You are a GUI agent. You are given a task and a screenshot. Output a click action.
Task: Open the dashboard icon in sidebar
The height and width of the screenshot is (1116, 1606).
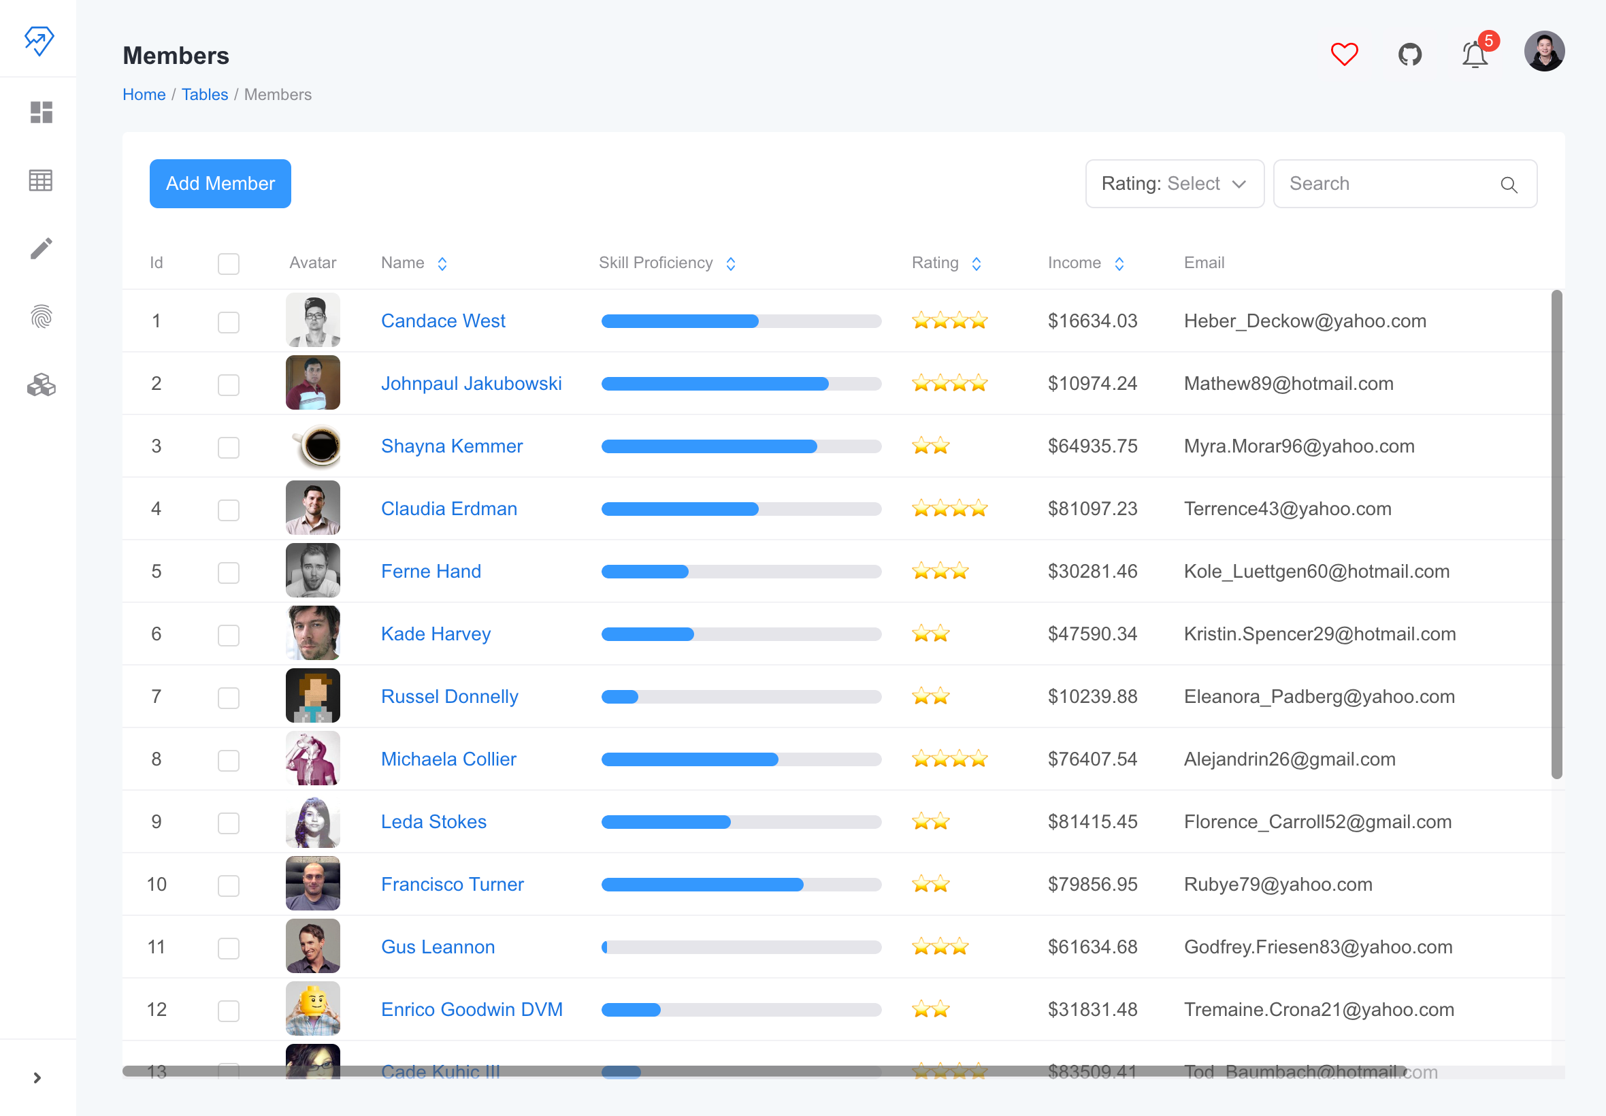[41, 112]
